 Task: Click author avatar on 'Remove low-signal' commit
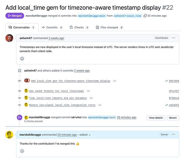(x=26, y=105)
